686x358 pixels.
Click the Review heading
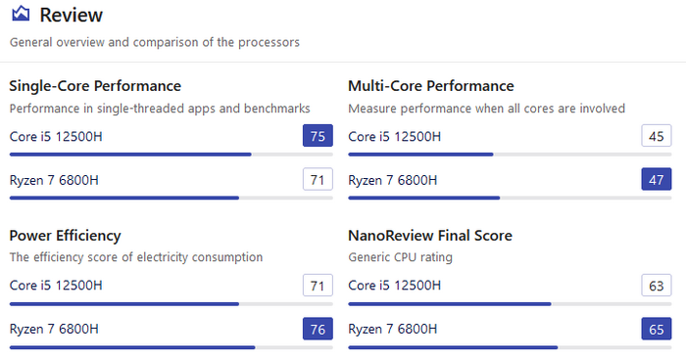[72, 15]
